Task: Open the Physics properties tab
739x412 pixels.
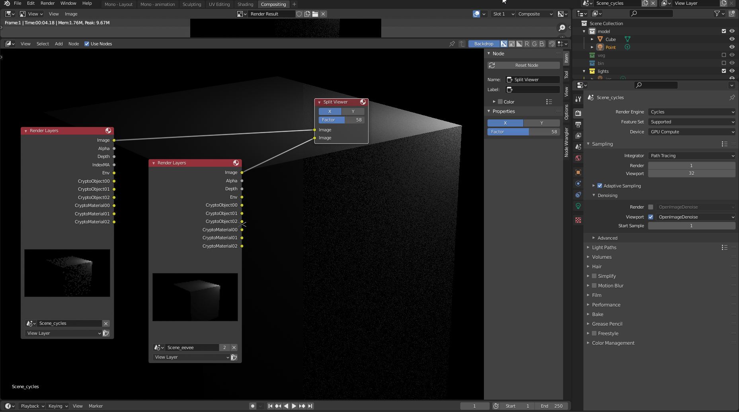Action: (578, 184)
